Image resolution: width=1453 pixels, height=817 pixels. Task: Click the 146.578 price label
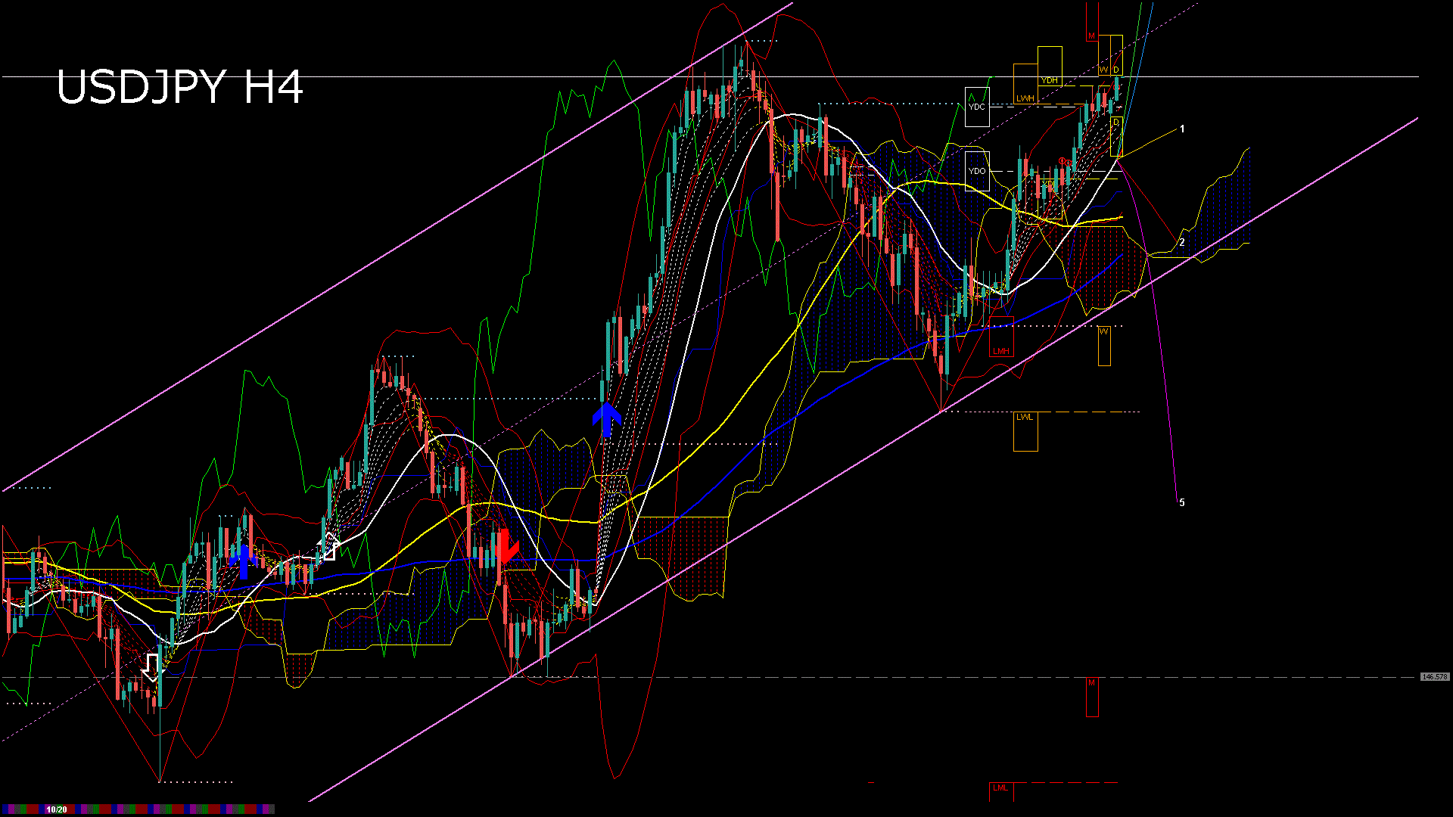point(1434,677)
